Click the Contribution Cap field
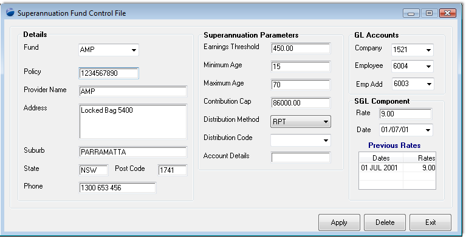Screen dimensions: 466x237 click(x=301, y=103)
